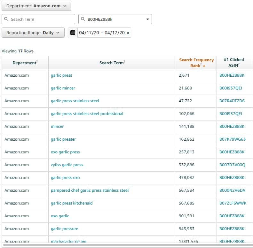Open the Department: Amazon.com dropdown
253x248 pixels.
coord(36,6)
